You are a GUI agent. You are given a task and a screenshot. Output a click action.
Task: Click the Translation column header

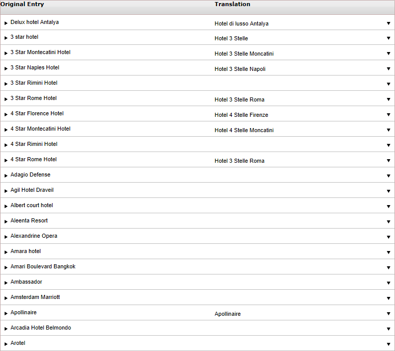pos(232,4)
